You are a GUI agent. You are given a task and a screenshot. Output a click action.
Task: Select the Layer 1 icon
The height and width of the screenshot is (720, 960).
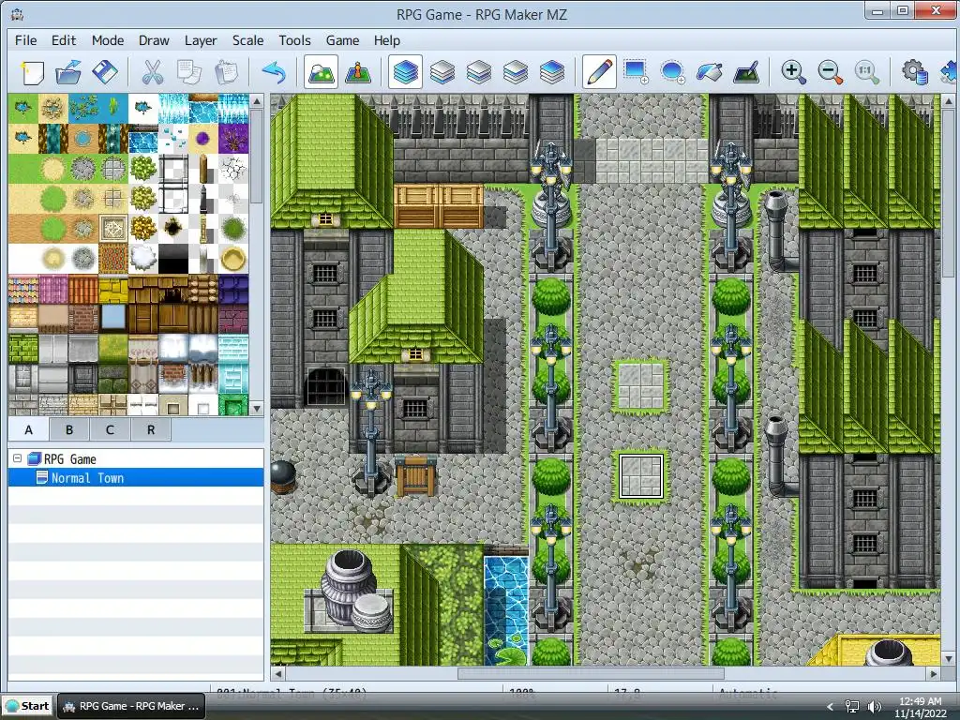point(442,72)
